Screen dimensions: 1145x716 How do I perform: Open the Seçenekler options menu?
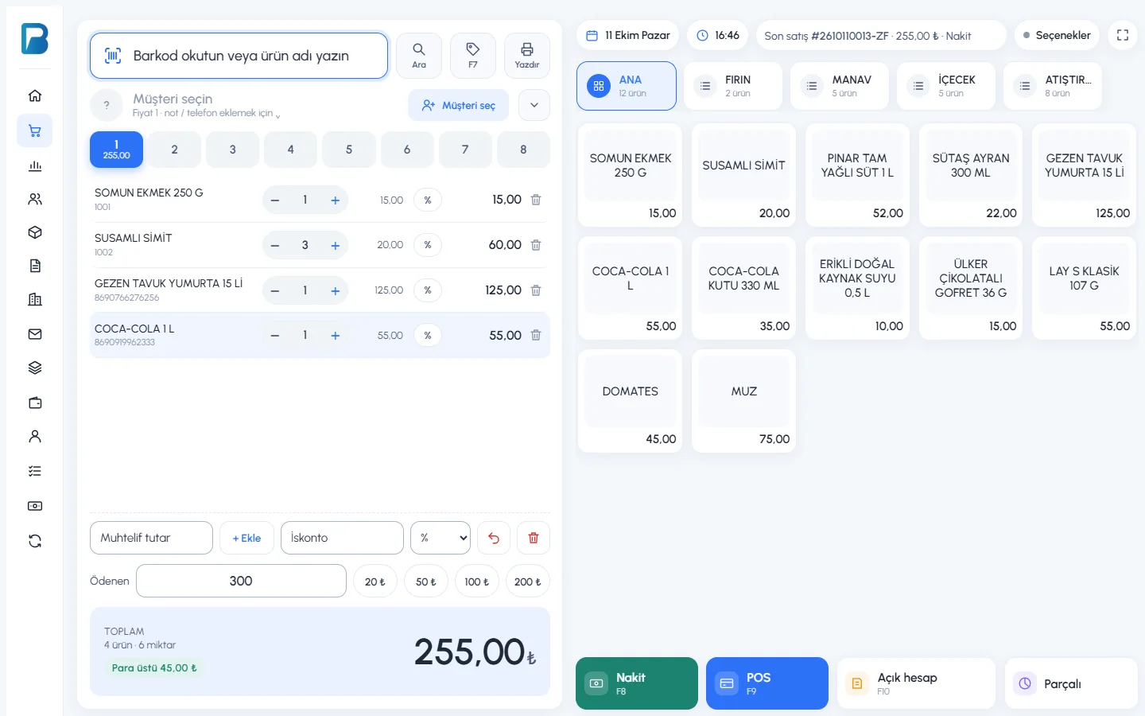[1057, 35]
